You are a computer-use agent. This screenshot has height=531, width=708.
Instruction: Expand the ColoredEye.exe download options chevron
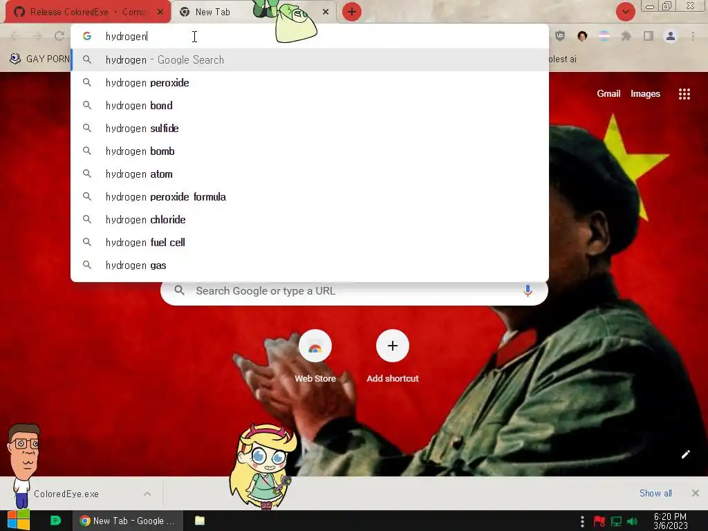(x=147, y=494)
